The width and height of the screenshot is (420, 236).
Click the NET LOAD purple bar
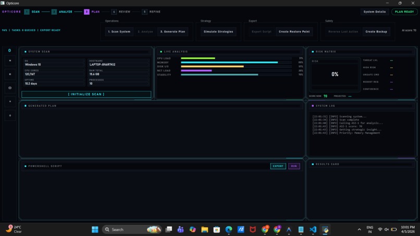pos(196,71)
